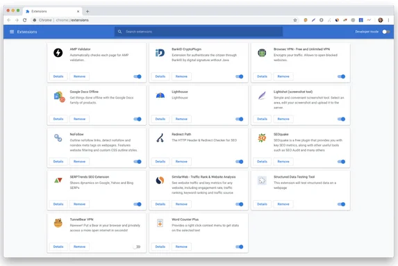
Task: Disable the AMP Validator extension toggle
Action: (138, 76)
